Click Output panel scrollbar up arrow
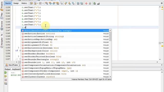The image size is (164, 92). pyautogui.click(x=162, y=72)
